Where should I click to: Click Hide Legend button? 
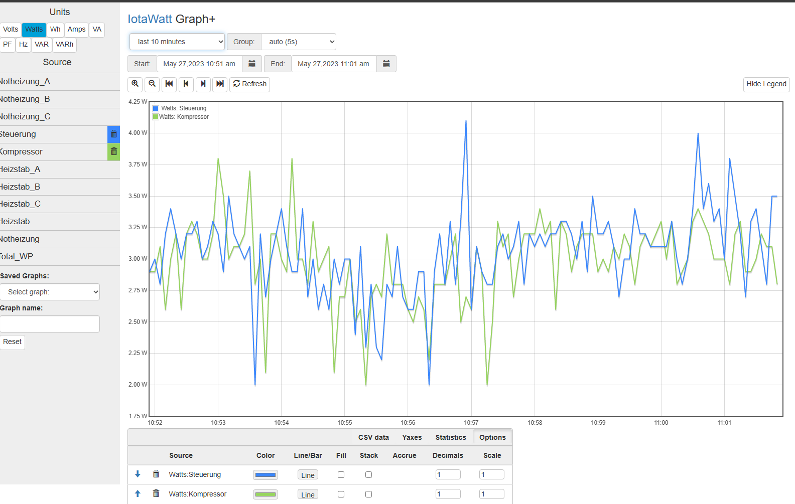tap(766, 84)
